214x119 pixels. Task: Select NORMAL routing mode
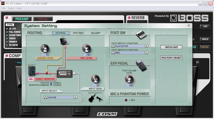[61, 33]
